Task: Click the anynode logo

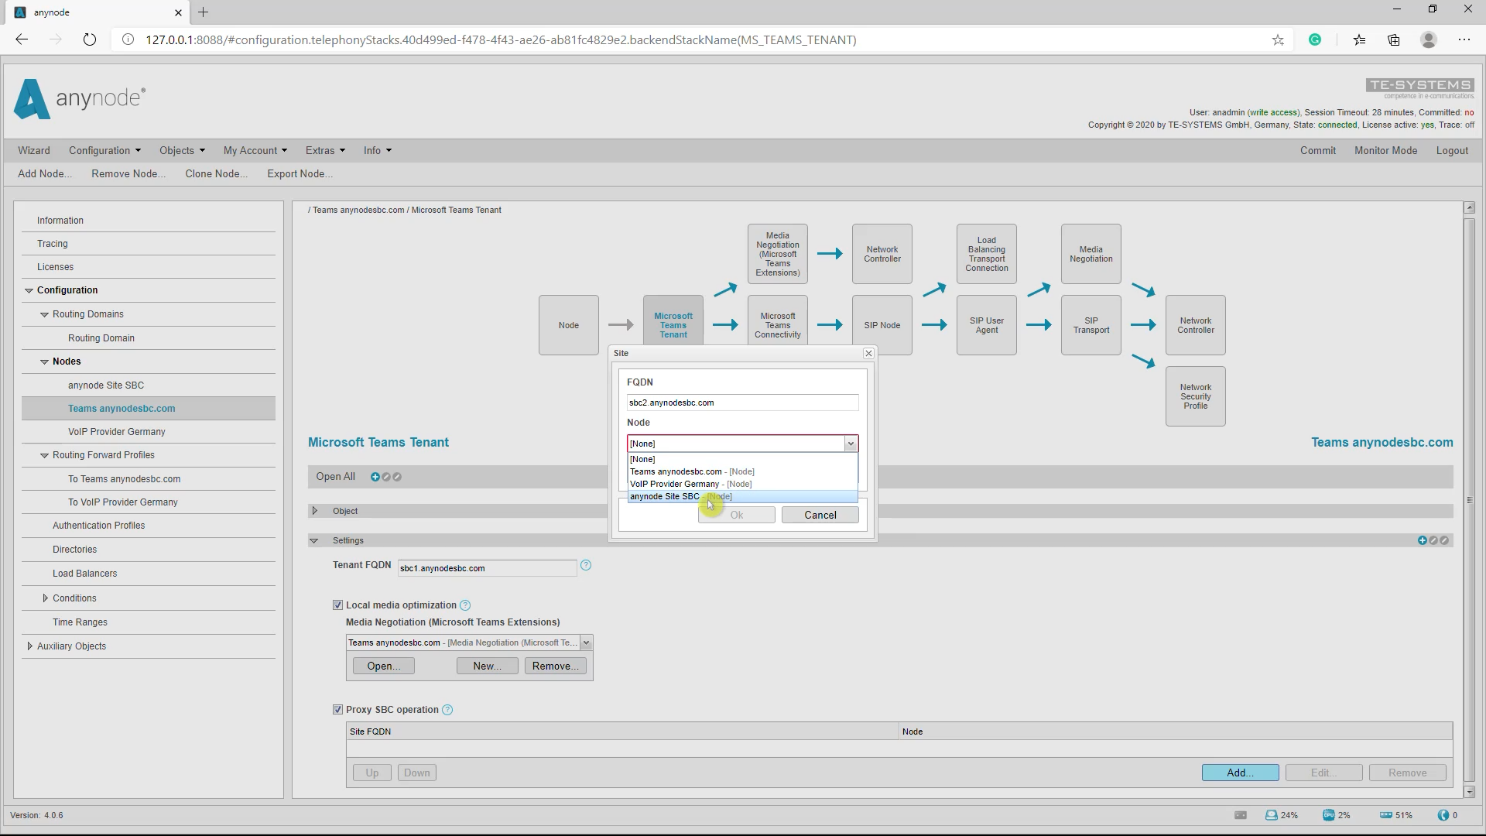Action: coord(80,99)
